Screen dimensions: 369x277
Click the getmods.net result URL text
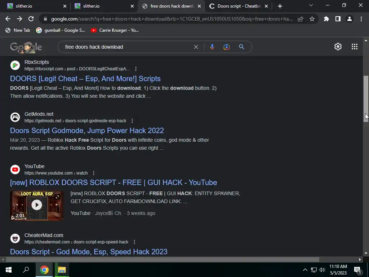pos(75,121)
